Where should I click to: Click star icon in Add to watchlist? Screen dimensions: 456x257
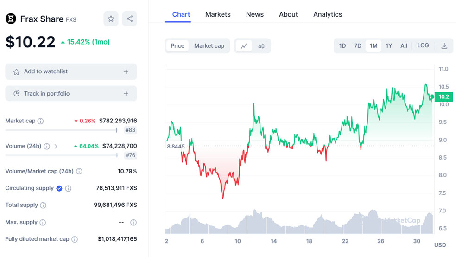click(x=16, y=71)
